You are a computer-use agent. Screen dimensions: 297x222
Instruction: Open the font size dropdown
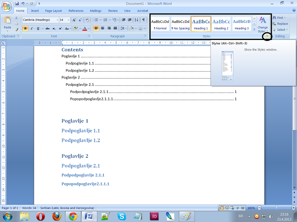(x=69, y=20)
